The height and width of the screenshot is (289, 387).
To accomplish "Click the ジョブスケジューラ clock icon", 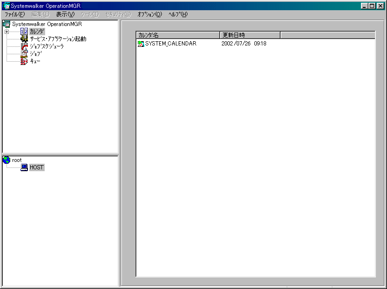I will click(x=24, y=46).
